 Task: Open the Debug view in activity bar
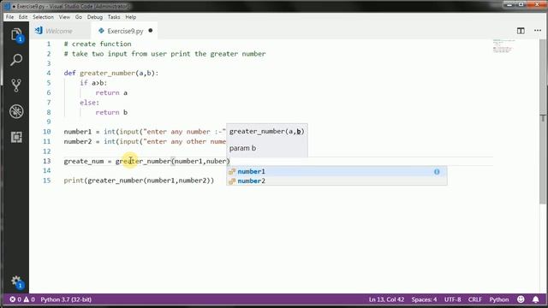click(16, 111)
